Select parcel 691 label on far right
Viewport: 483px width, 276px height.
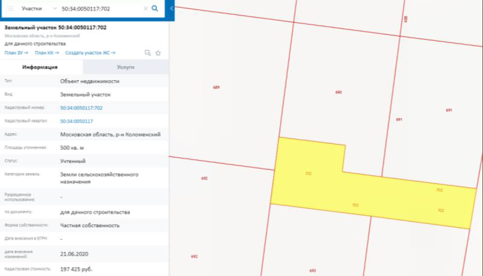point(449,110)
